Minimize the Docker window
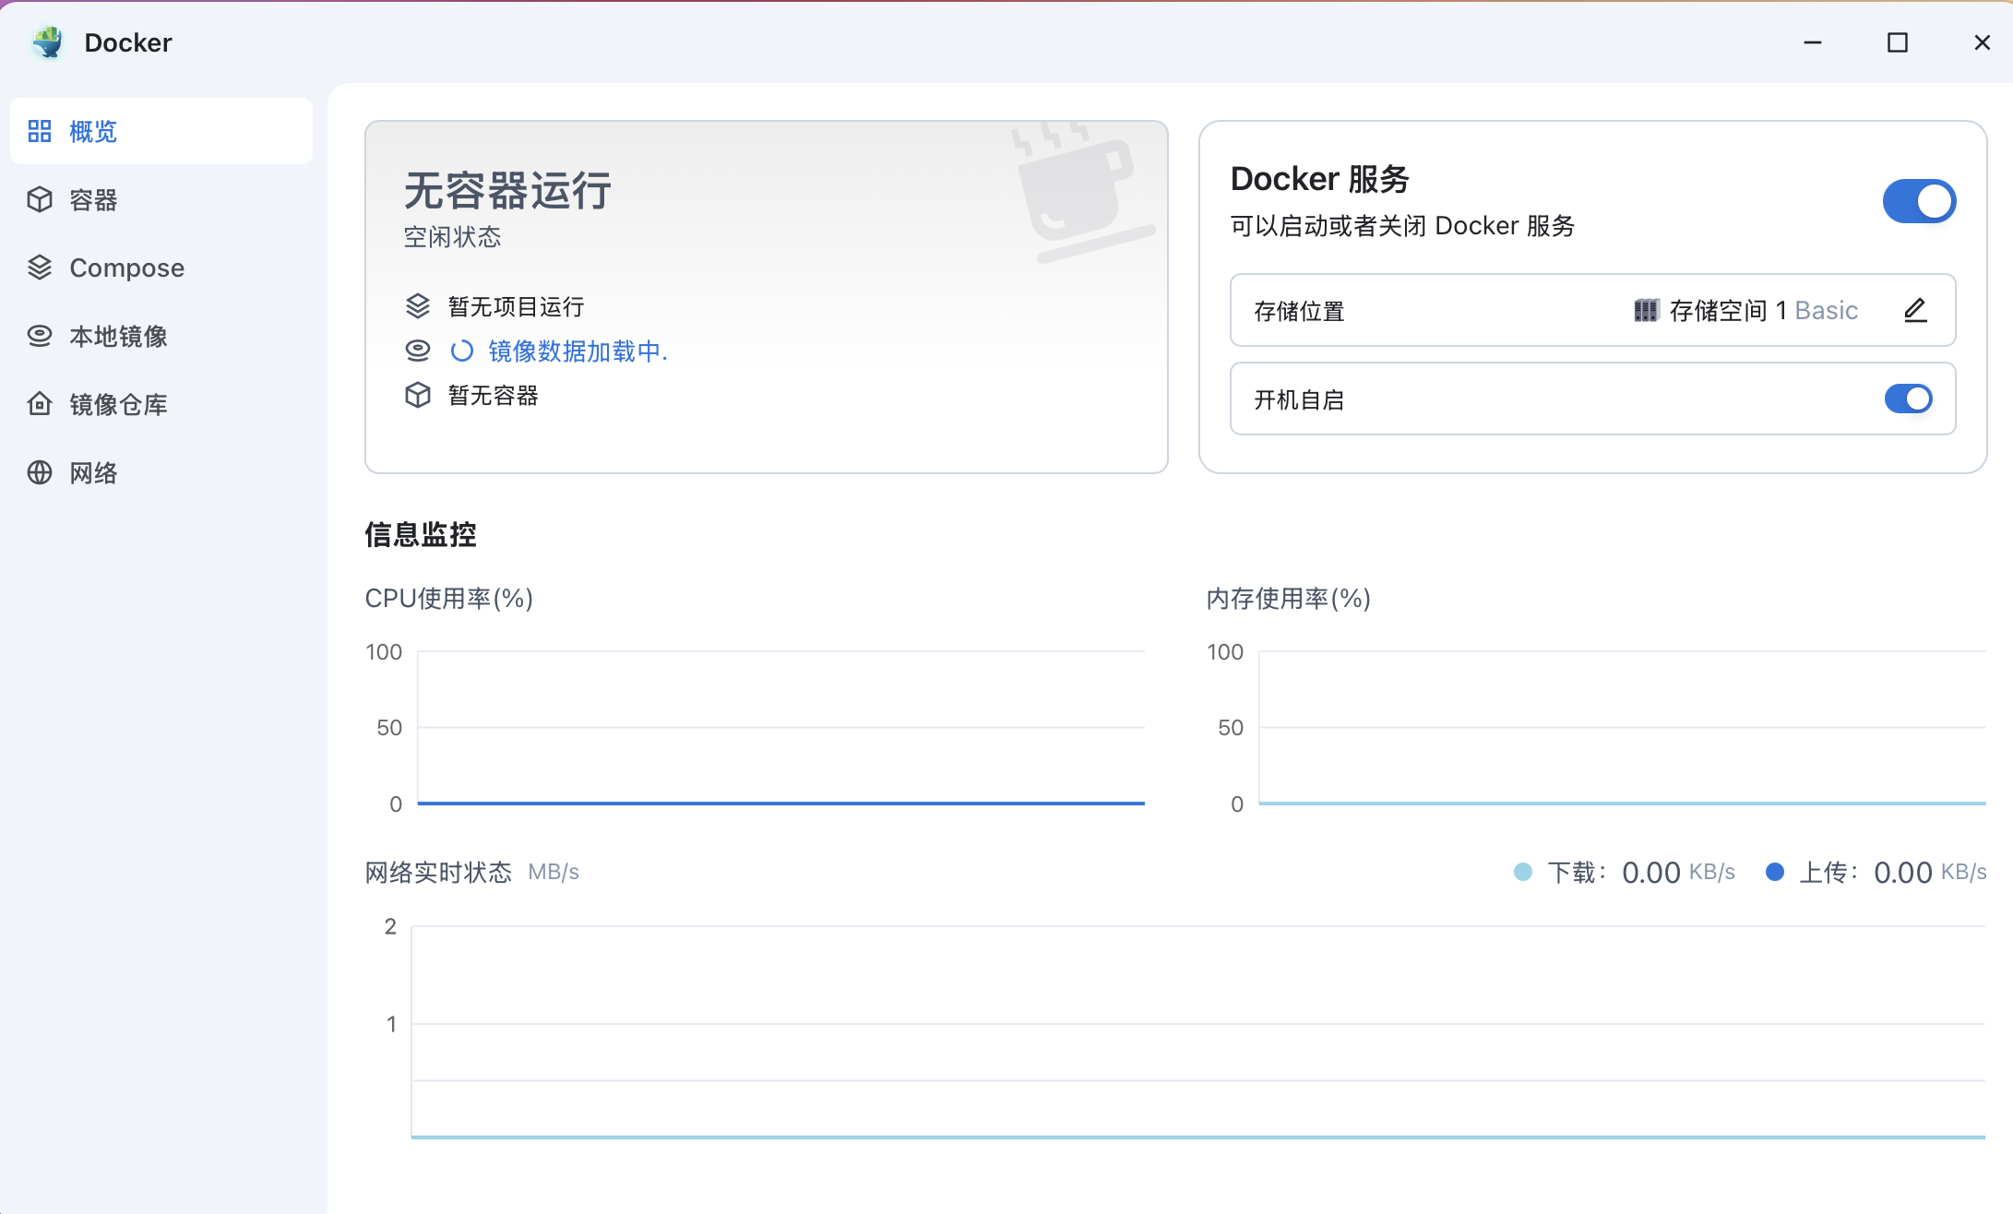2013x1214 pixels. (x=1813, y=42)
